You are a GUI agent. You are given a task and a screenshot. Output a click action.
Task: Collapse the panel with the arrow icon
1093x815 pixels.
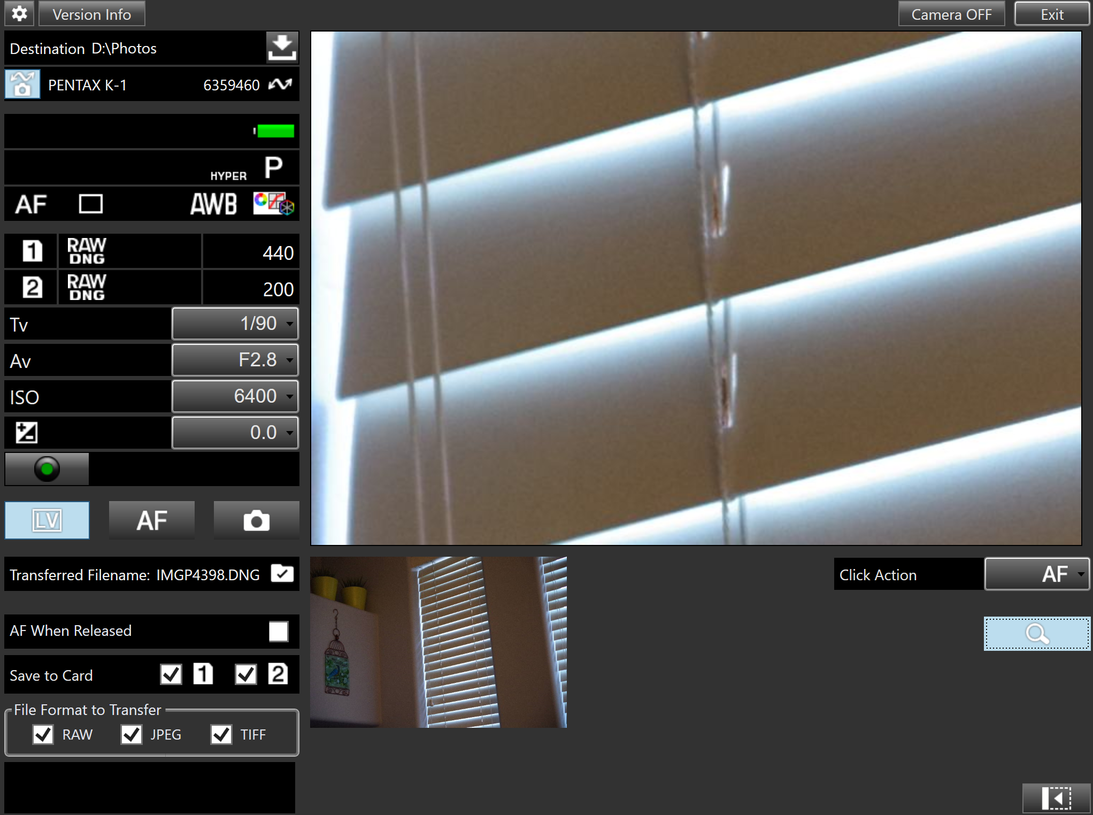point(1056,799)
